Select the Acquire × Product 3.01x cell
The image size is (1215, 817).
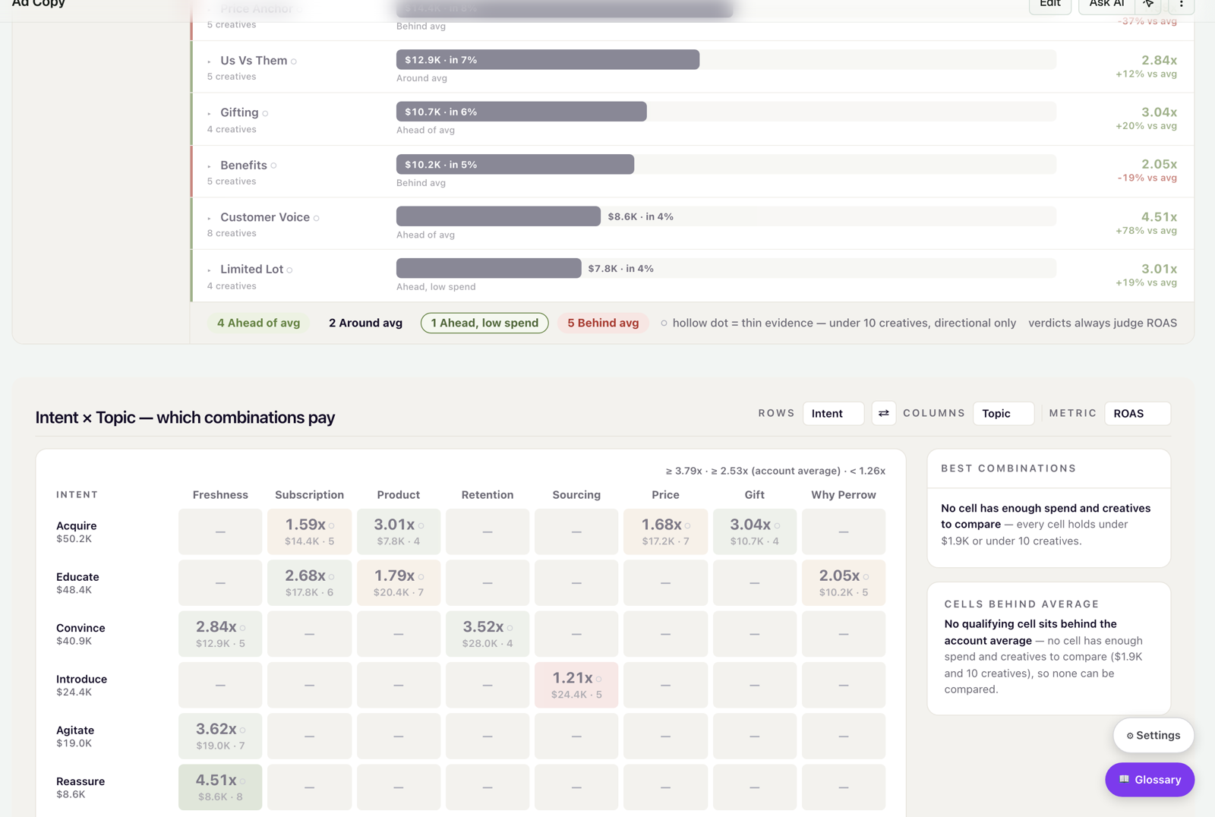(x=398, y=532)
